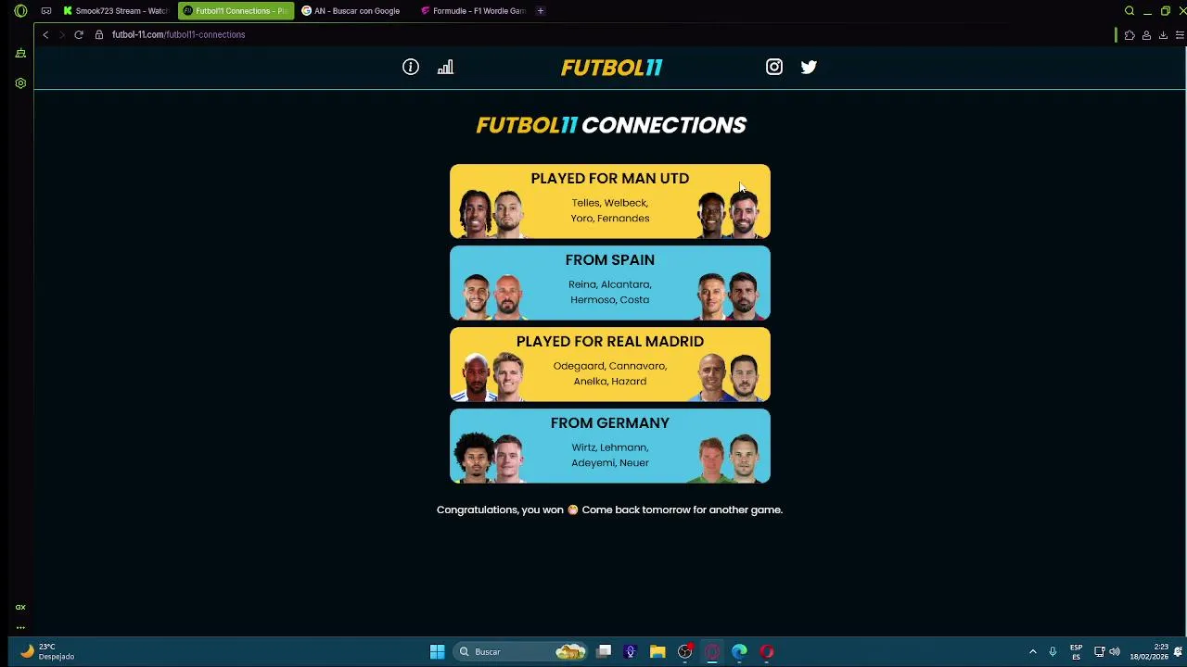Open the weather widget showing 23°C
Image resolution: width=1187 pixels, height=667 pixels.
[46, 651]
